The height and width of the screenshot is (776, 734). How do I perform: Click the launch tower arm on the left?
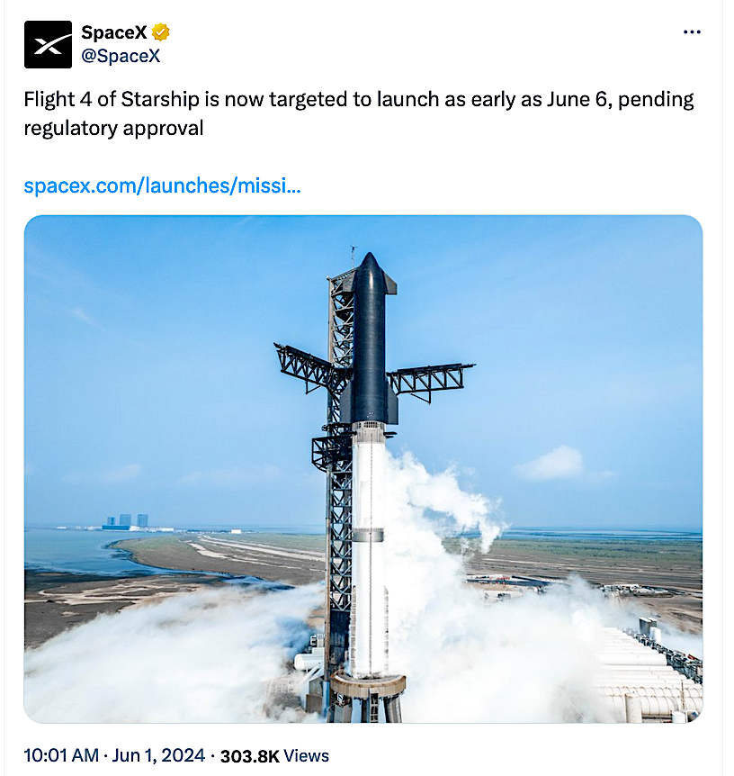[x=308, y=365]
